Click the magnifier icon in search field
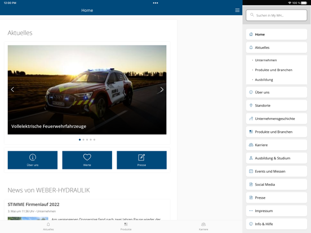 (252, 15)
